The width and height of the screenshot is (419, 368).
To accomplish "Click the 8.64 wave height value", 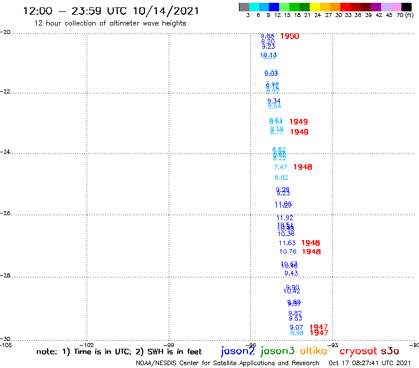I will (x=275, y=106).
